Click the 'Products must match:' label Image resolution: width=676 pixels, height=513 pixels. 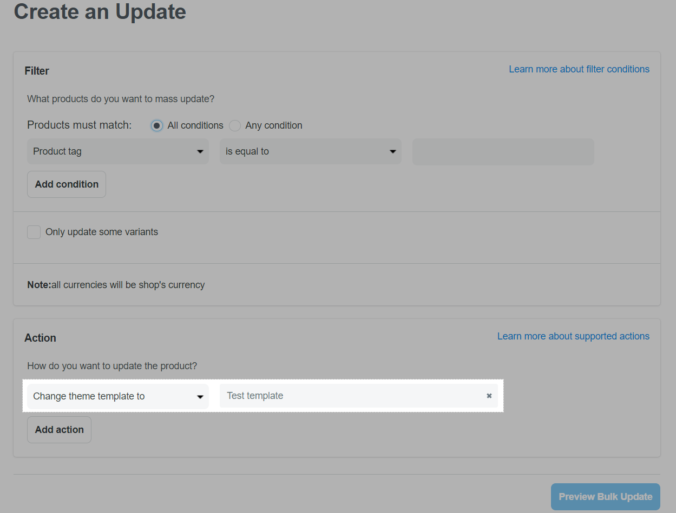pos(80,125)
